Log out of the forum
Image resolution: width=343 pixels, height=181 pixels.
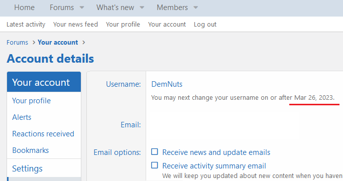coord(205,24)
